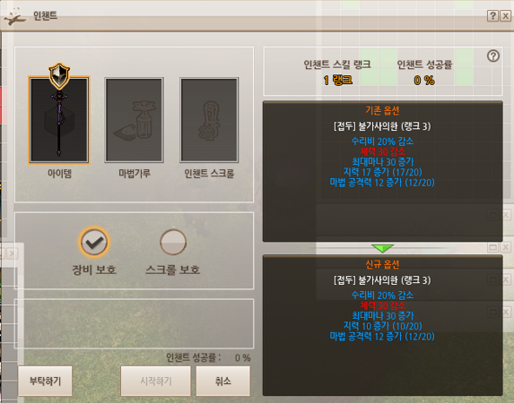The height and width of the screenshot is (403, 514).
Task: Open the title bar question mark help
Action: [492, 15]
